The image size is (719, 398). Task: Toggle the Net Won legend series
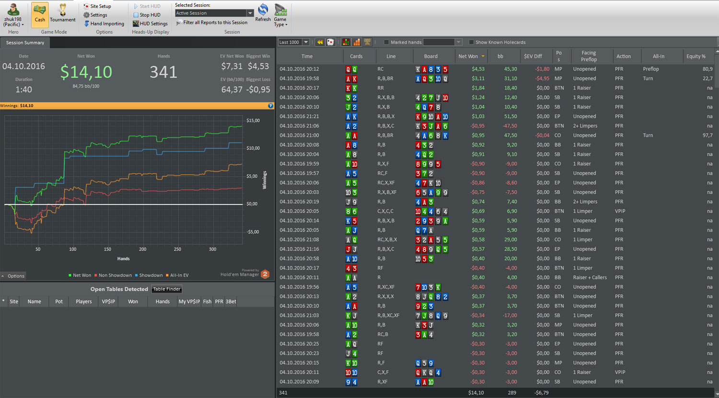tap(80, 275)
